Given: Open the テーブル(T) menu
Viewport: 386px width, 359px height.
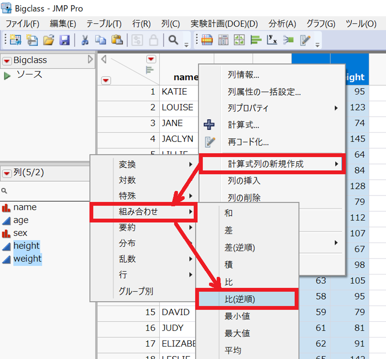Looking at the screenshot, I should pos(104,24).
